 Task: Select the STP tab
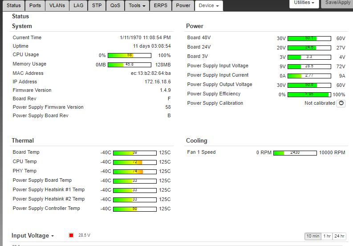click(x=97, y=6)
